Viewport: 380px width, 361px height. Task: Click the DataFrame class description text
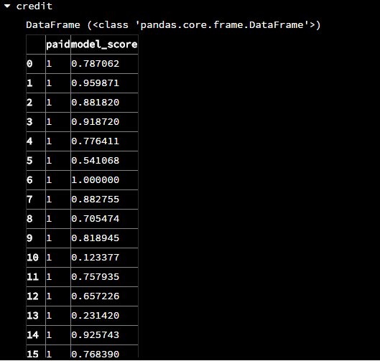[x=173, y=25]
